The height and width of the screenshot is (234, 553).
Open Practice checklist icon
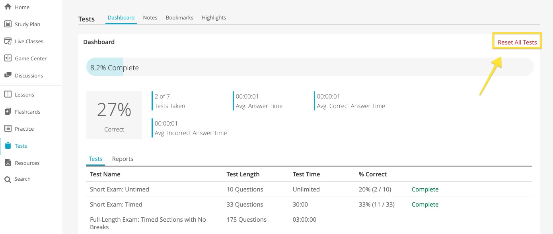tap(8, 128)
